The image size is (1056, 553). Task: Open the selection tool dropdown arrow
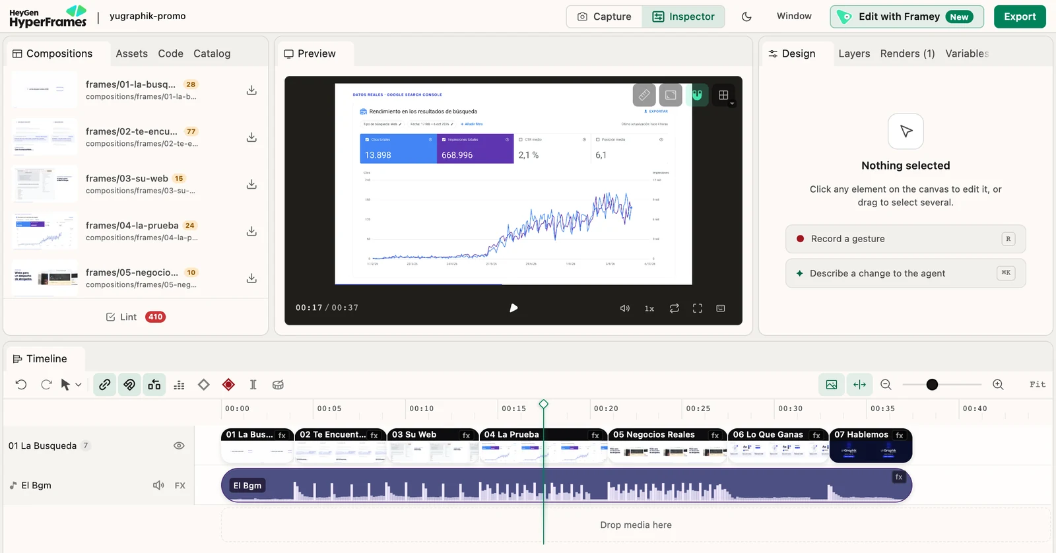point(79,385)
